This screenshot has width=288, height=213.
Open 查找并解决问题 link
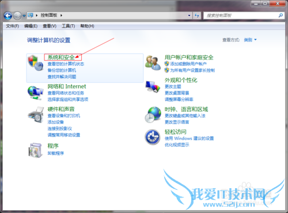pyautogui.click(x=62, y=77)
